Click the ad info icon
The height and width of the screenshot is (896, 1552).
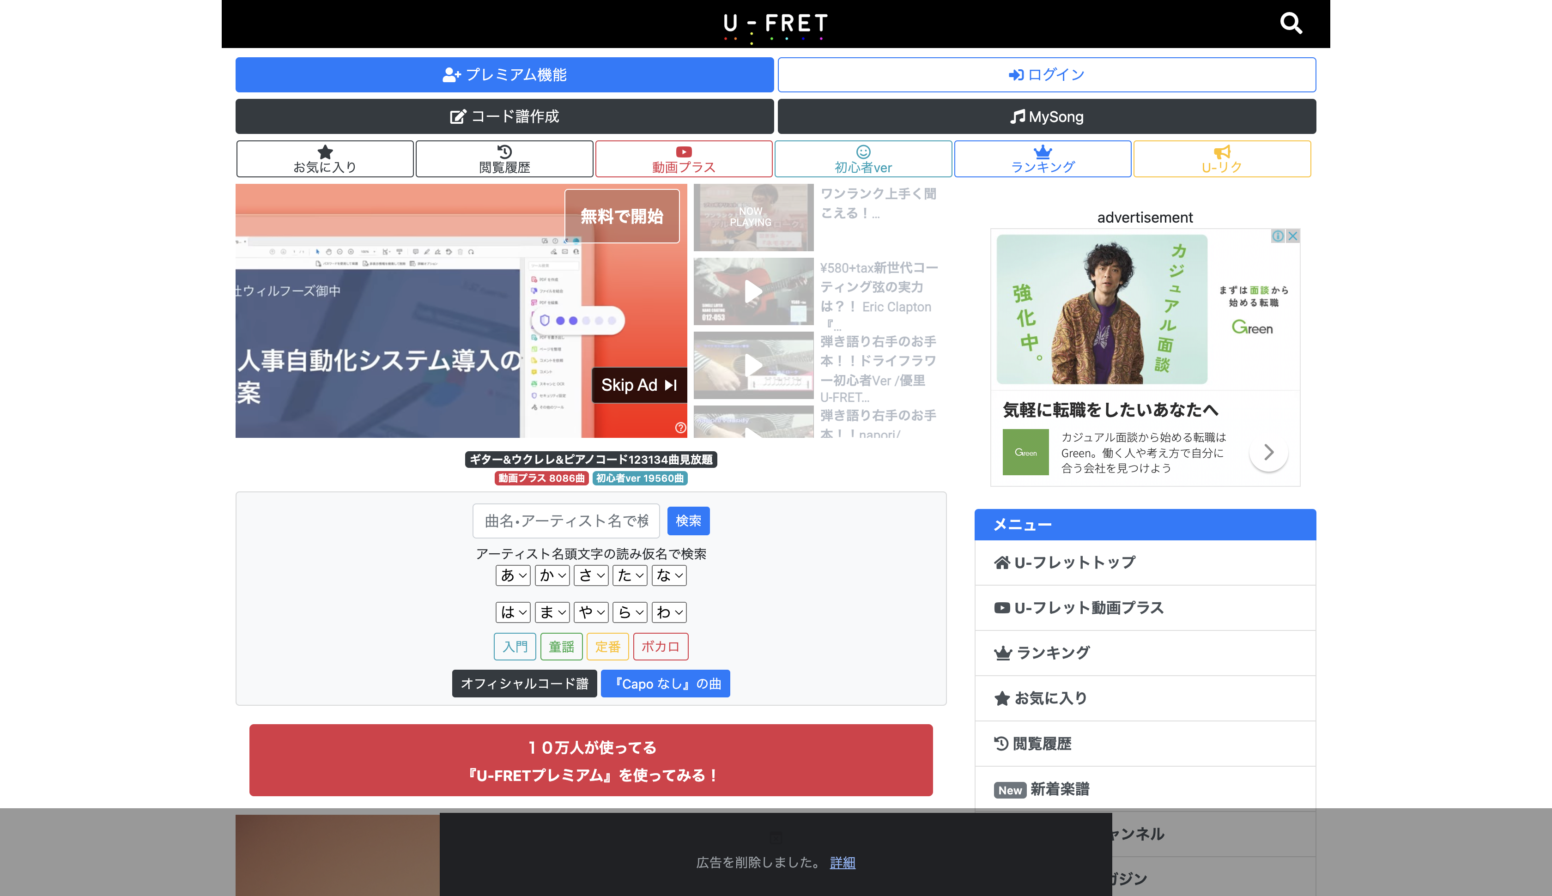coord(1278,236)
